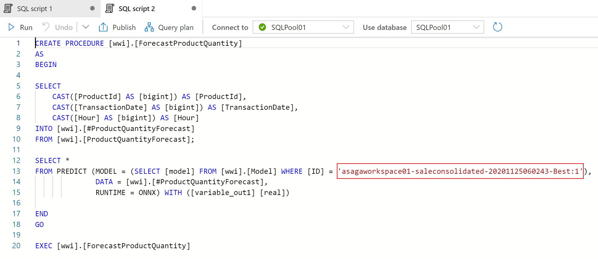The height and width of the screenshot is (259, 598).
Task: Click the ONNX runtime value
Action: click(x=147, y=193)
